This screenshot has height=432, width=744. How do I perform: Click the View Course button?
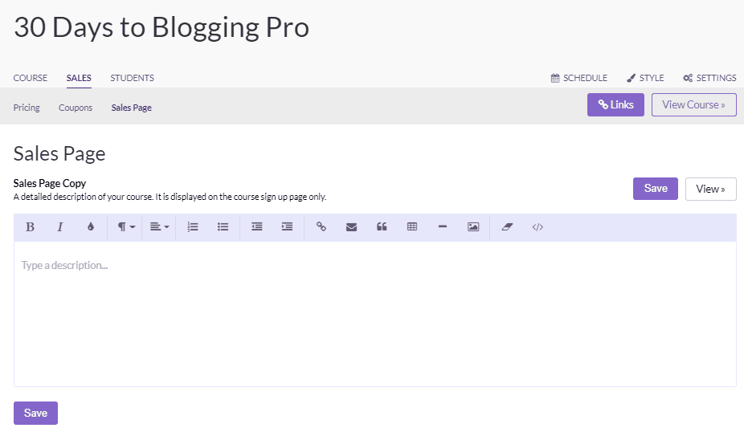693,105
